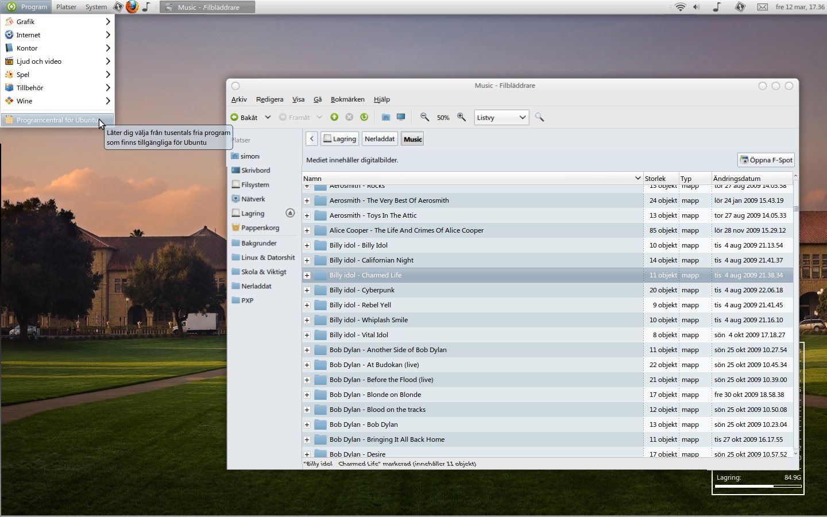Expand Bob Dylan - At Budokan (live) folder
827x517 pixels.
pyautogui.click(x=307, y=365)
